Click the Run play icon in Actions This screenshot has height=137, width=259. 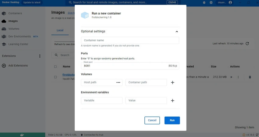pyautogui.click(x=231, y=77)
